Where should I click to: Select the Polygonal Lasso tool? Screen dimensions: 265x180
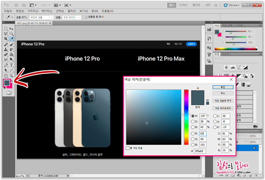[6, 34]
